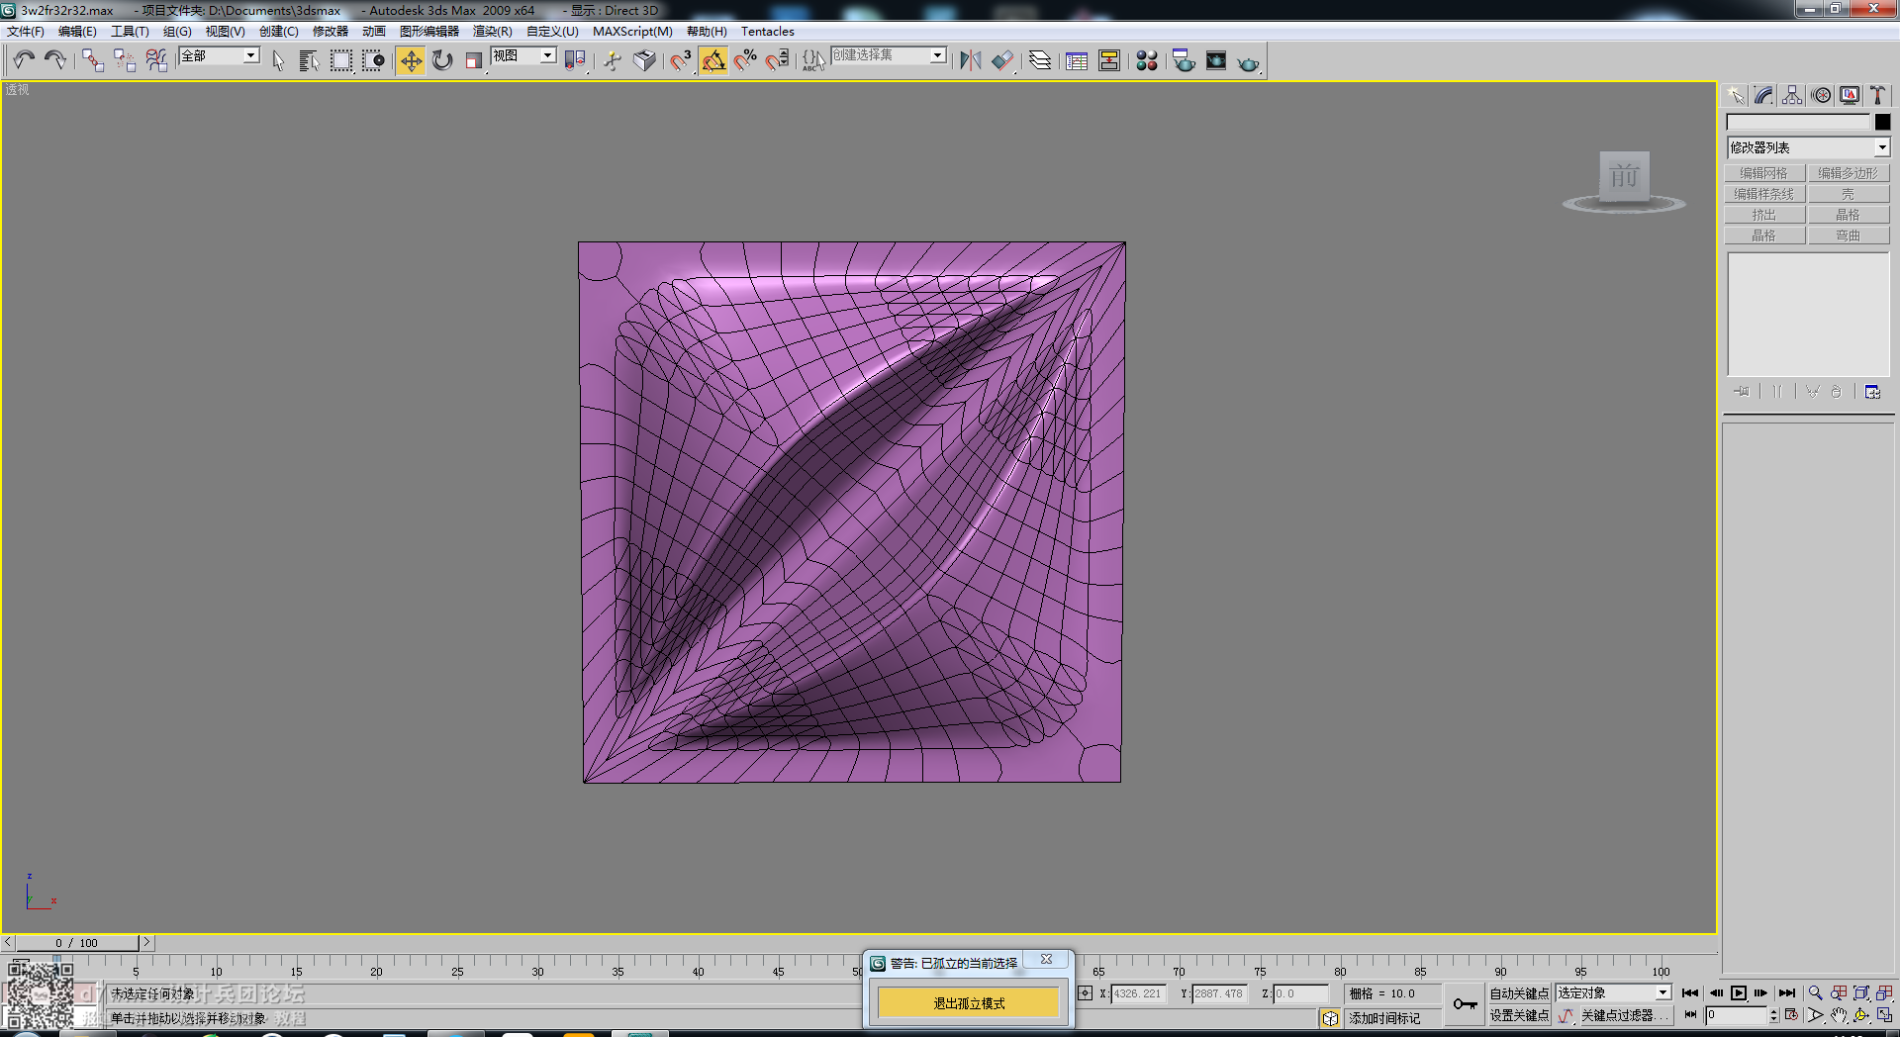Open MAXScript(M) menu

[x=632, y=32]
